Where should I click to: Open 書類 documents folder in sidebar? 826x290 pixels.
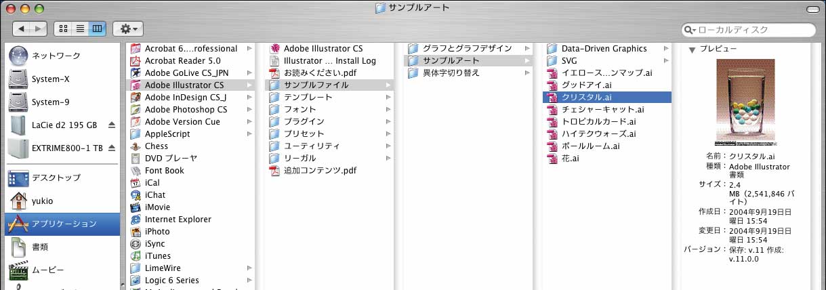(x=62, y=247)
